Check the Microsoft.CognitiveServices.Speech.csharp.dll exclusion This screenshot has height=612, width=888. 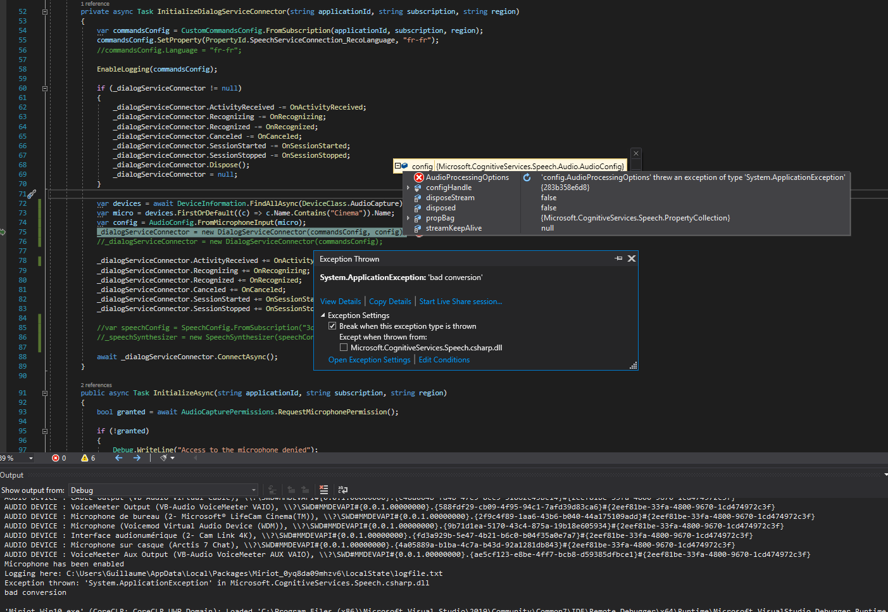344,347
